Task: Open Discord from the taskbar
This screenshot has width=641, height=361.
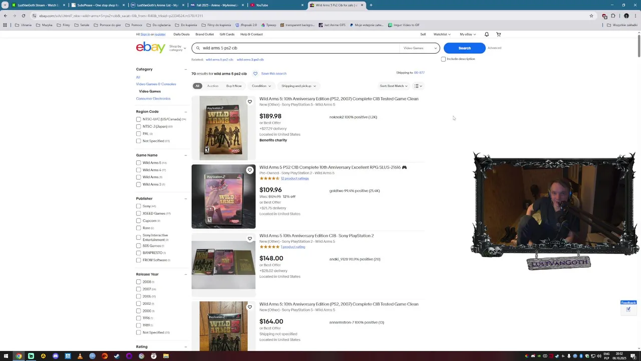Action: click(x=56, y=356)
